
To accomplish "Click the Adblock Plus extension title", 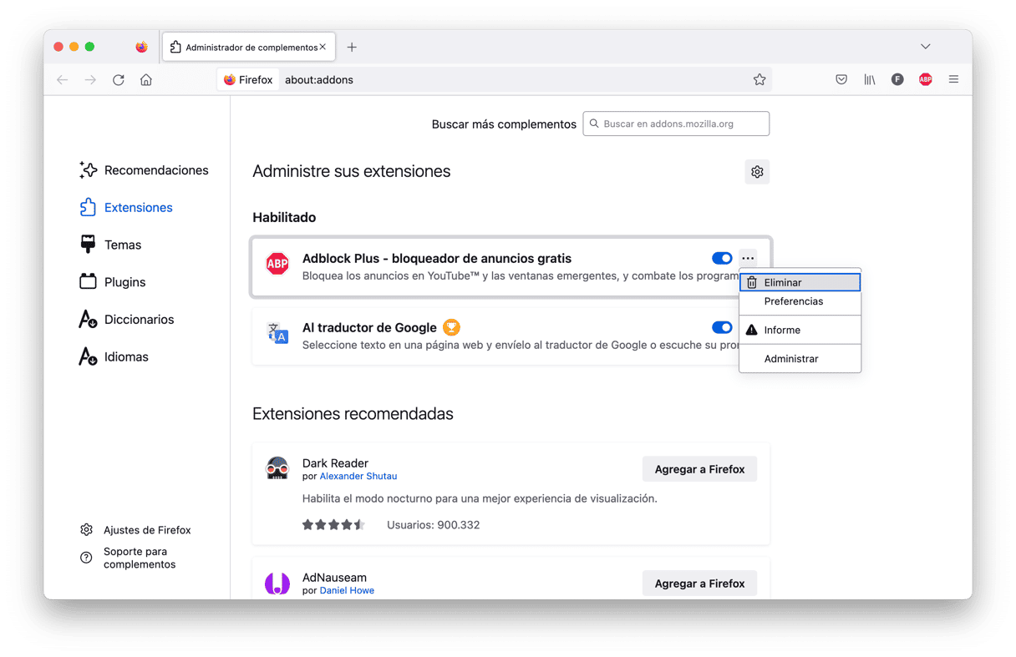I will 437,259.
